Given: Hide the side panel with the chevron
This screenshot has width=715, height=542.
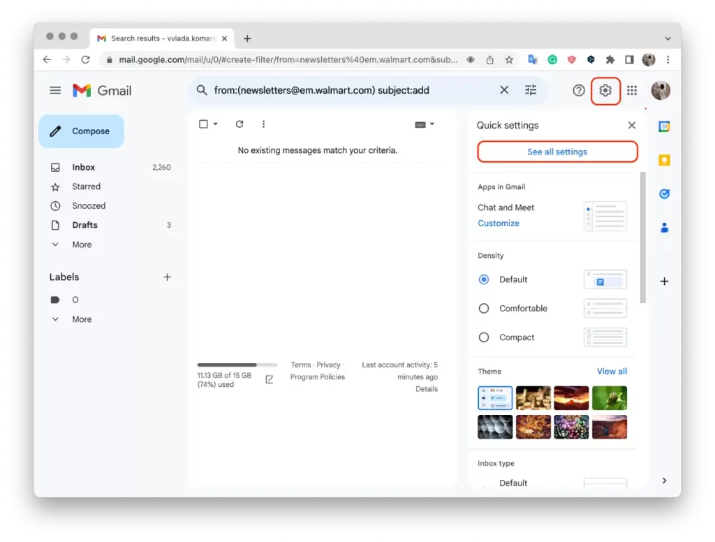Looking at the screenshot, I should click(664, 481).
